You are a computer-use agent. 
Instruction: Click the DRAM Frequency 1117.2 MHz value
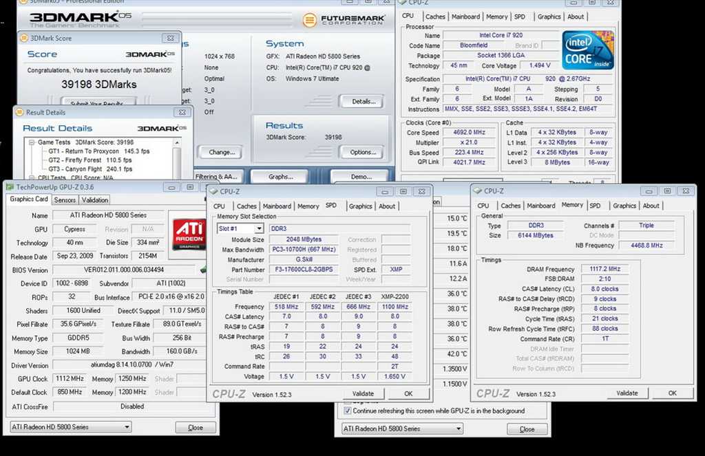click(604, 269)
